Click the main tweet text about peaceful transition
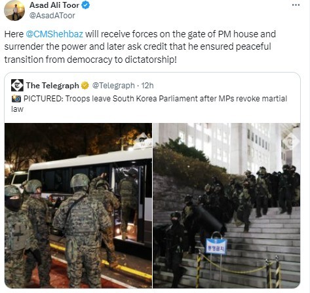310x293 pixels. pos(140,46)
